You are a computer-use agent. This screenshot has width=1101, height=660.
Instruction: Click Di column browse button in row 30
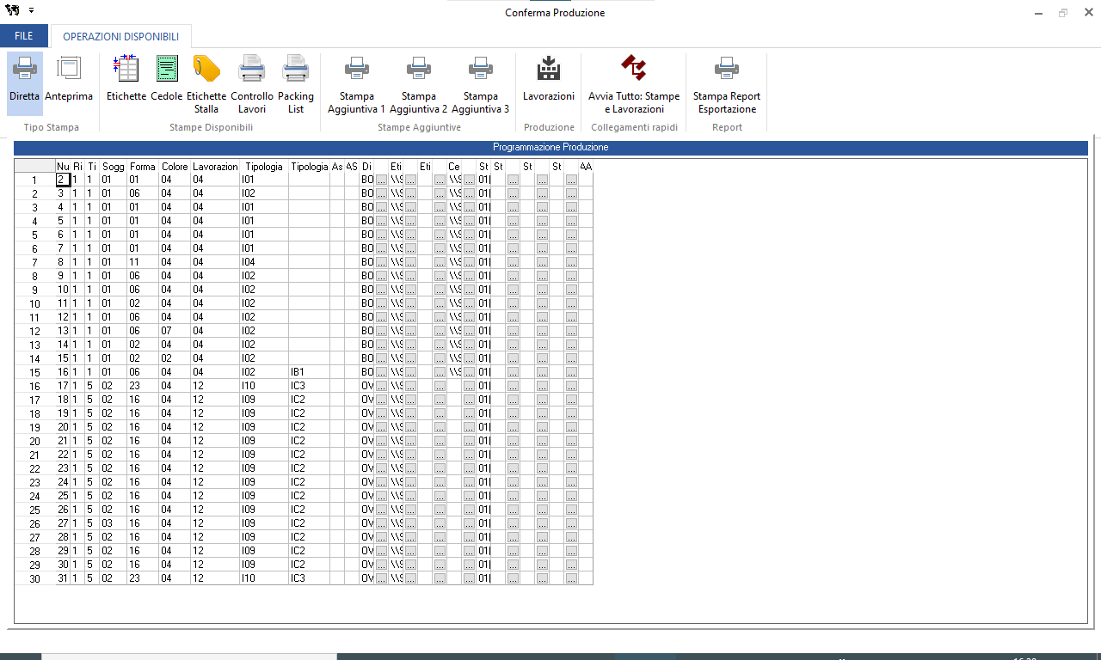click(x=382, y=578)
